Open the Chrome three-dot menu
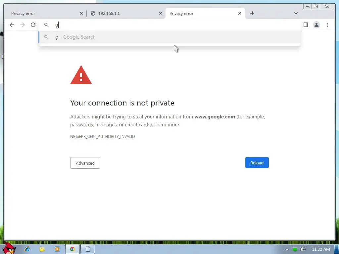The image size is (339, 254). pyautogui.click(x=327, y=25)
